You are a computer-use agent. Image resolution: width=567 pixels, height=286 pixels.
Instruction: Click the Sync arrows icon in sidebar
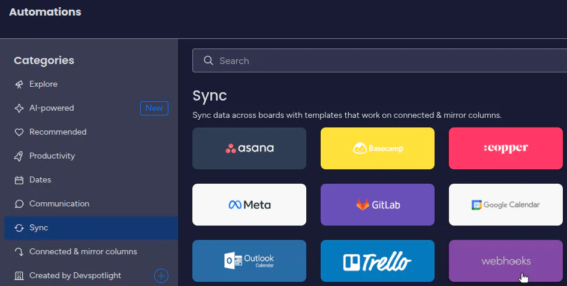[19, 228]
